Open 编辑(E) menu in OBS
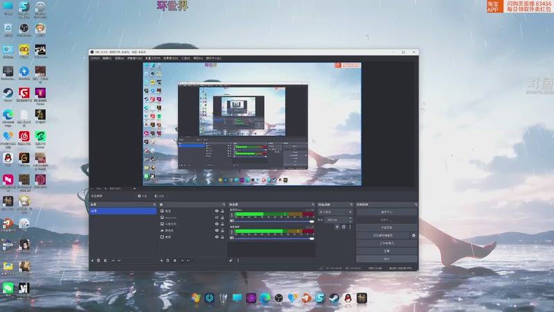554x312 pixels. point(107,58)
